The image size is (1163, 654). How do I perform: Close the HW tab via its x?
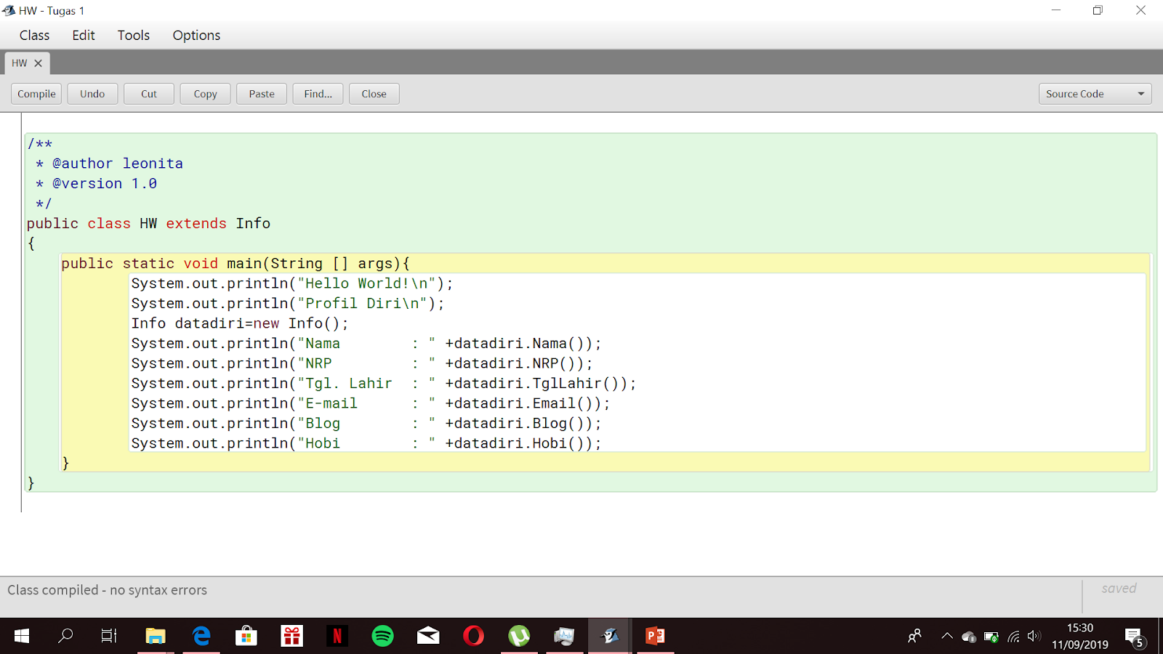[39, 63]
